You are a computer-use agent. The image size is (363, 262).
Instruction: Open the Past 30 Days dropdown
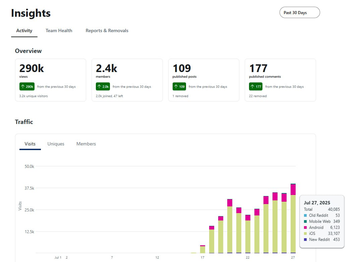pos(300,12)
